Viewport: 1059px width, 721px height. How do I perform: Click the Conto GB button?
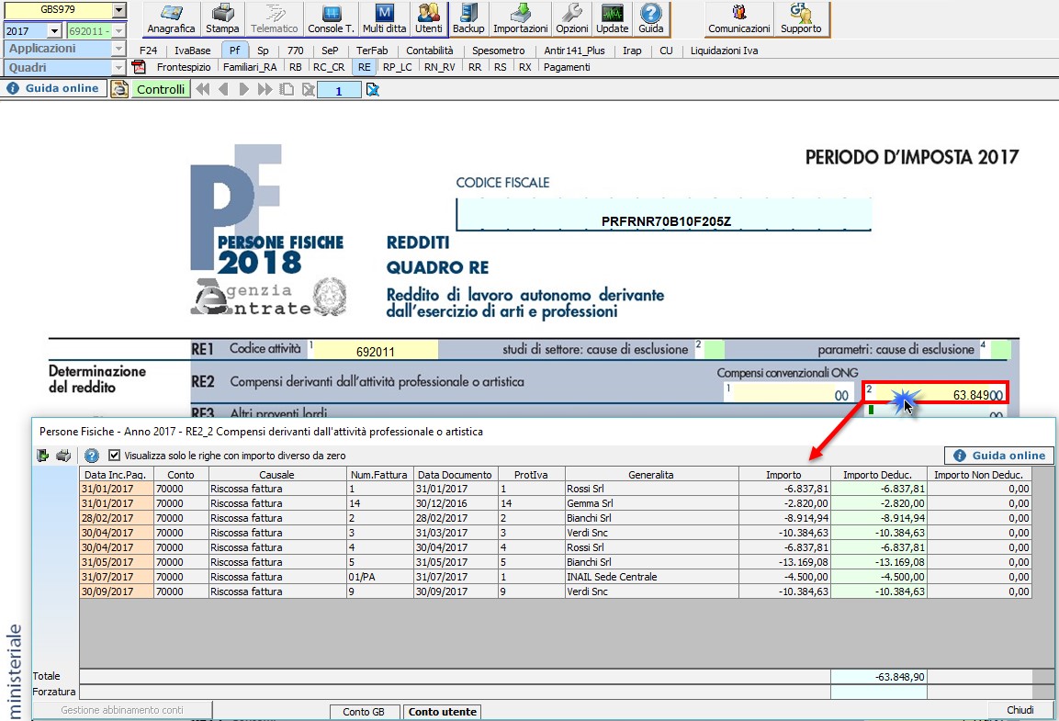(x=364, y=712)
